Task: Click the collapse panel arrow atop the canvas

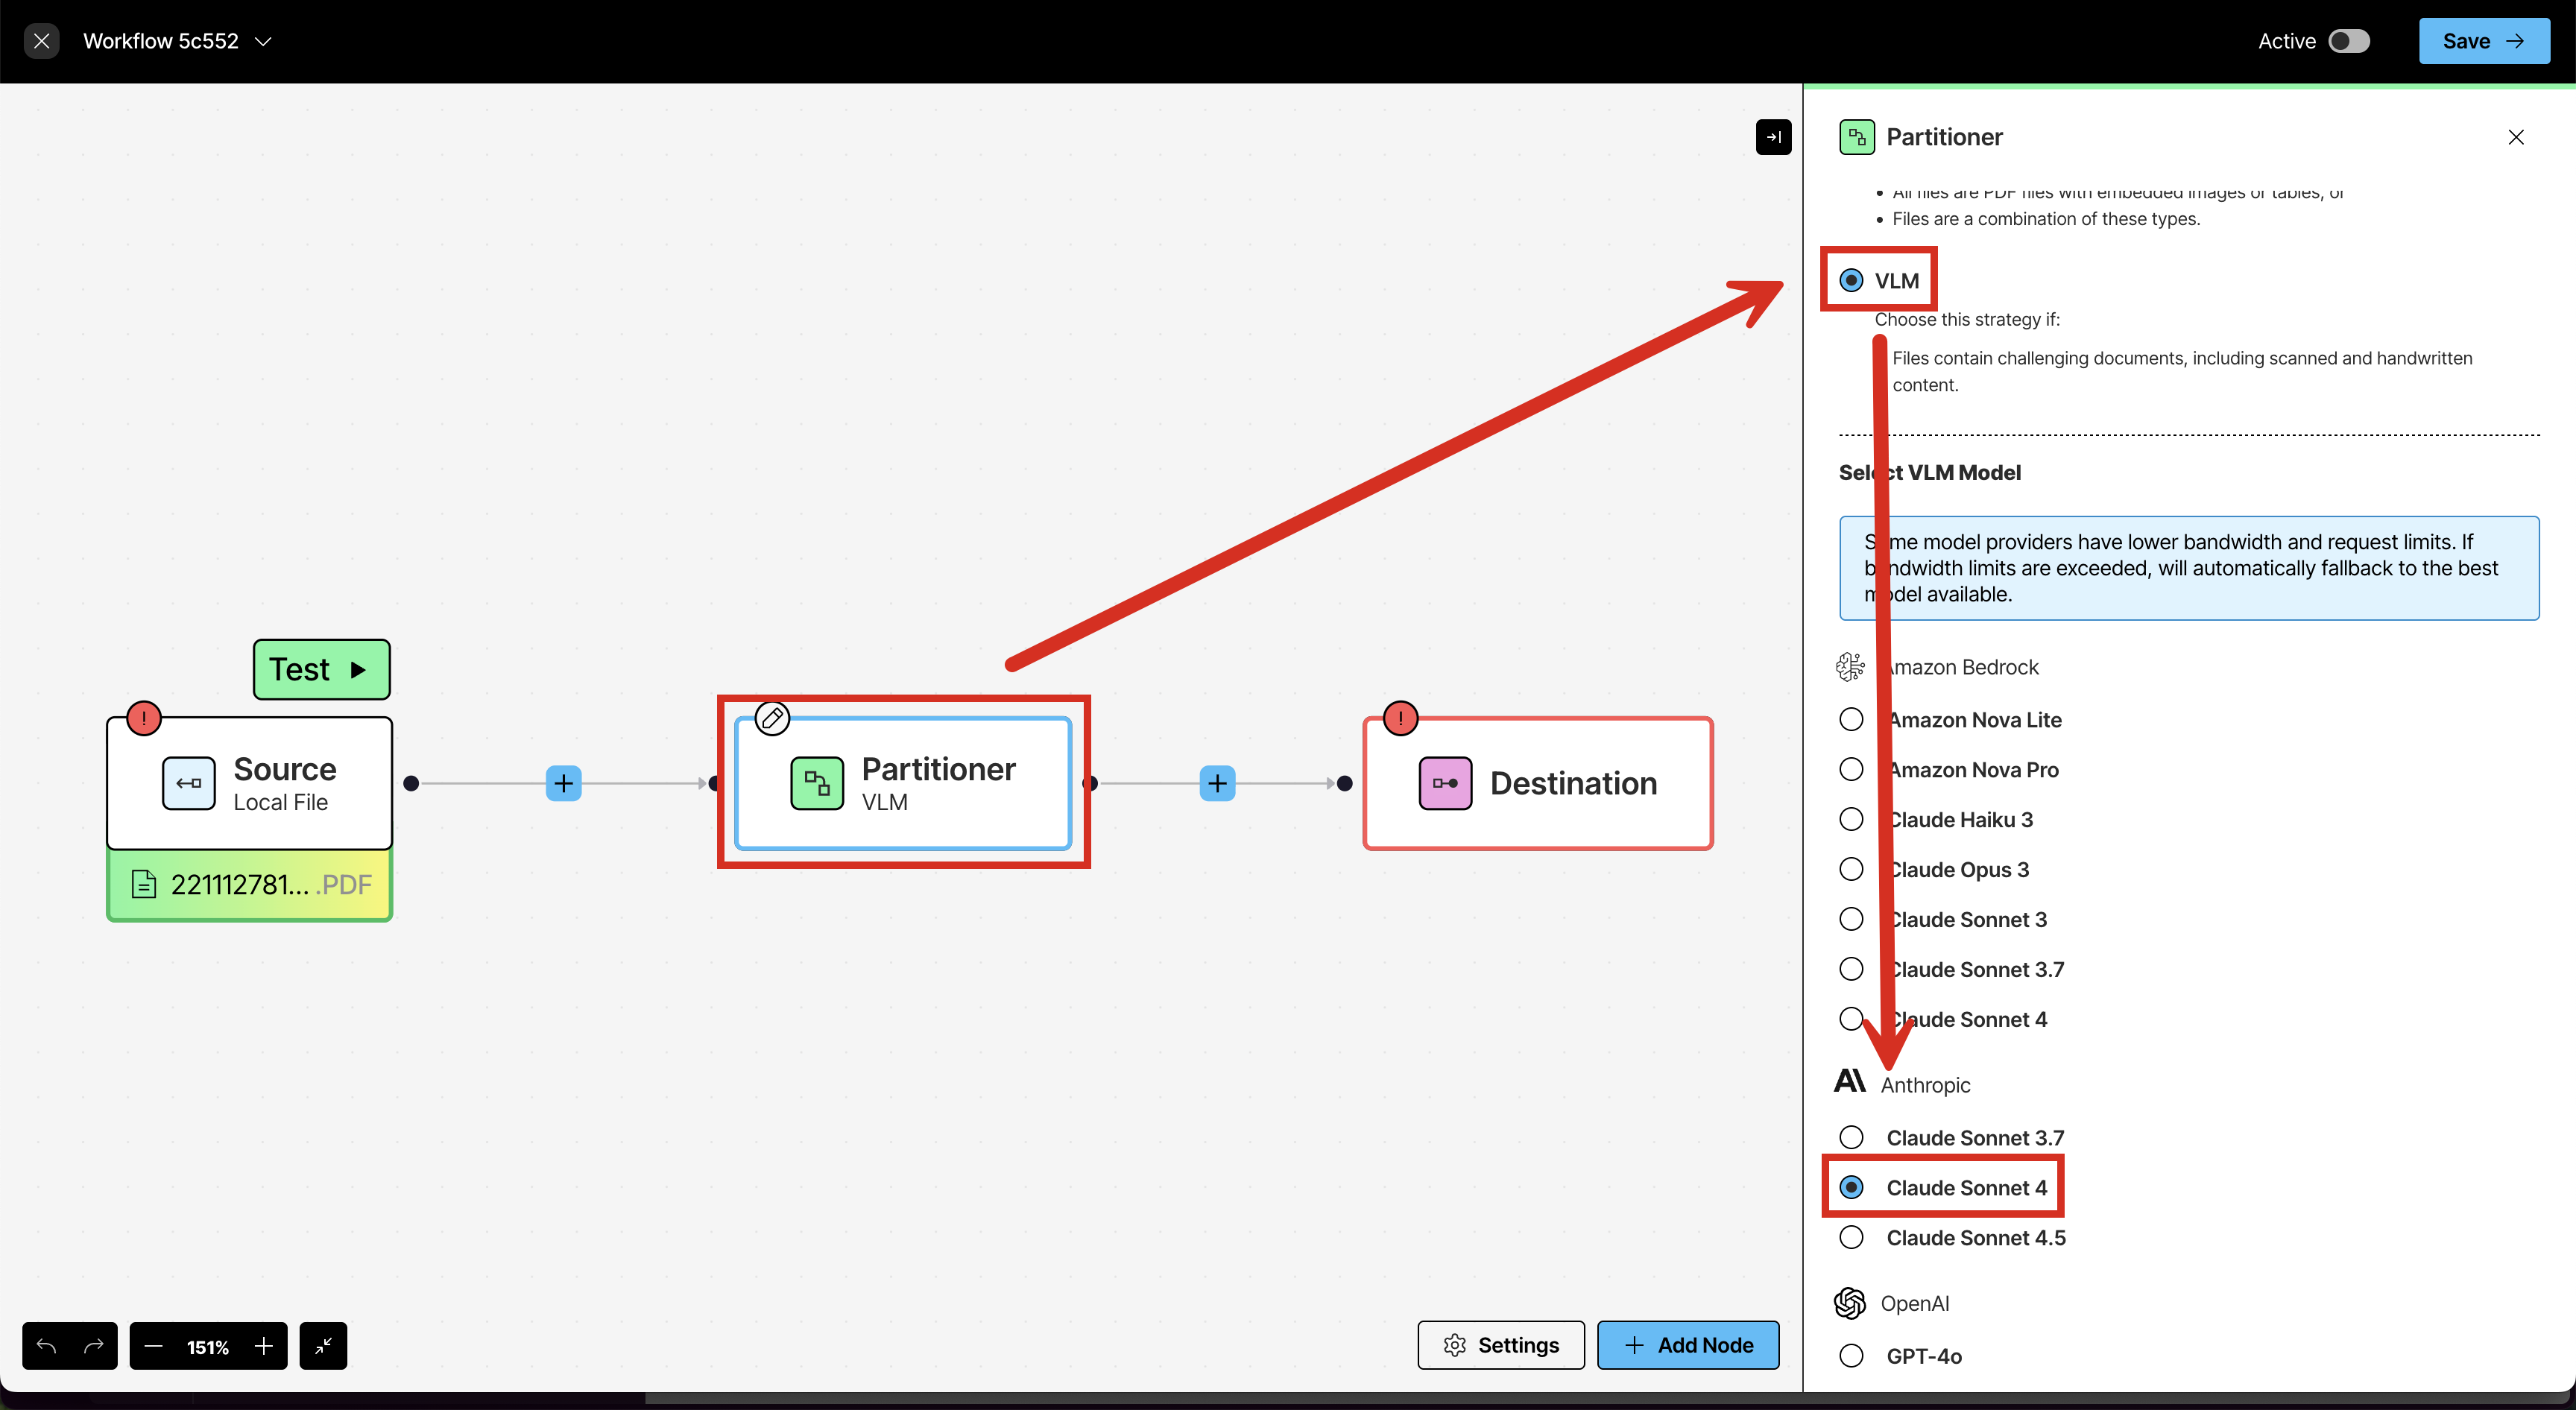Action: [x=1773, y=137]
